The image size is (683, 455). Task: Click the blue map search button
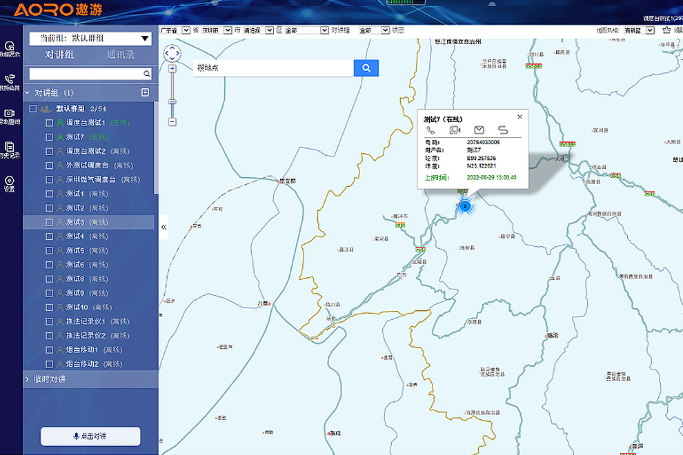(x=366, y=68)
